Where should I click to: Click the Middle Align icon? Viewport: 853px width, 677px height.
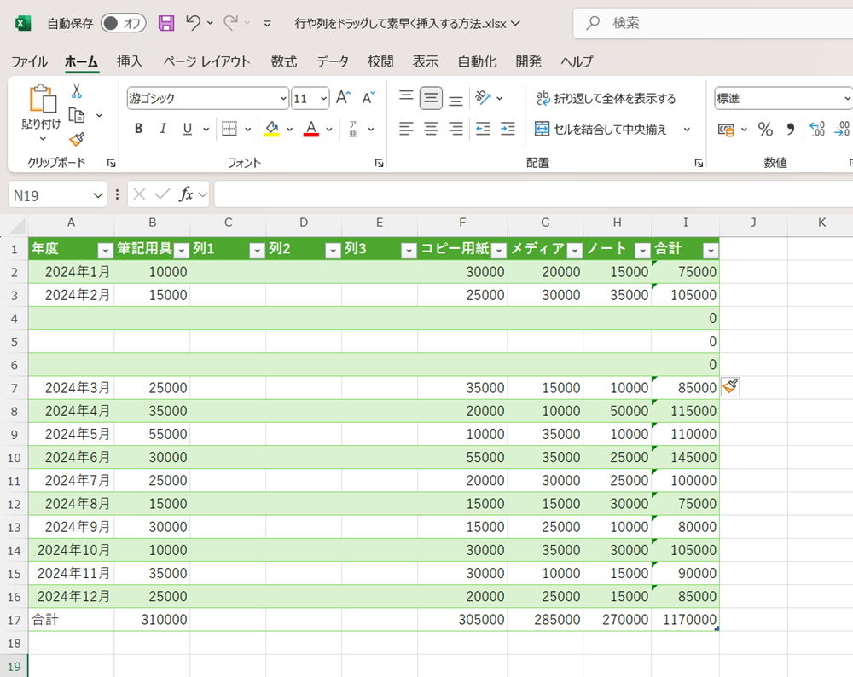coord(431,98)
